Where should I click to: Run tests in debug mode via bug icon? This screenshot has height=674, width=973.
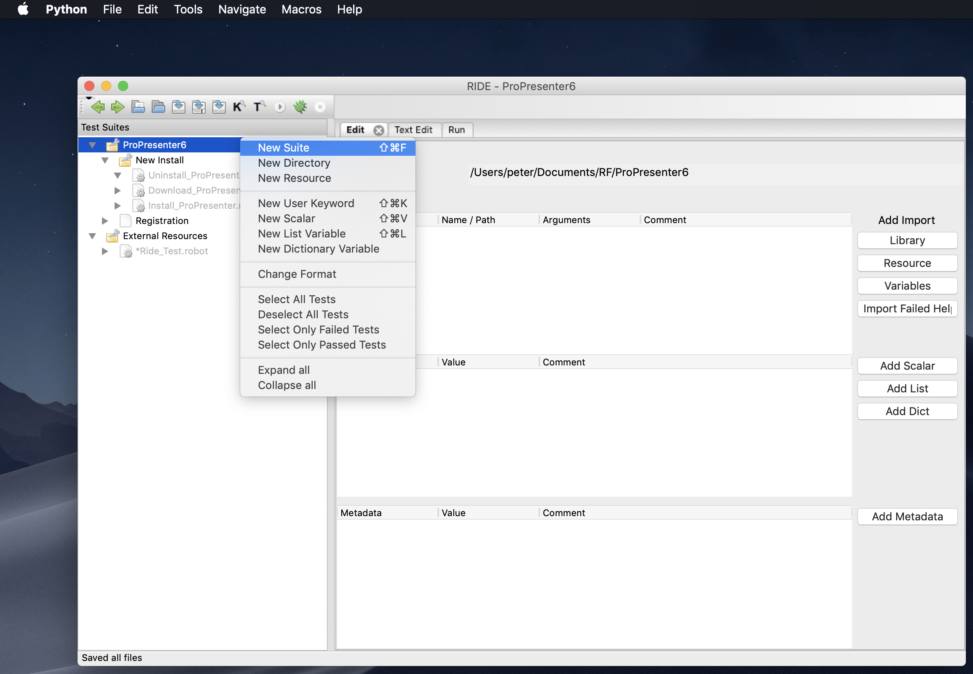pos(300,107)
